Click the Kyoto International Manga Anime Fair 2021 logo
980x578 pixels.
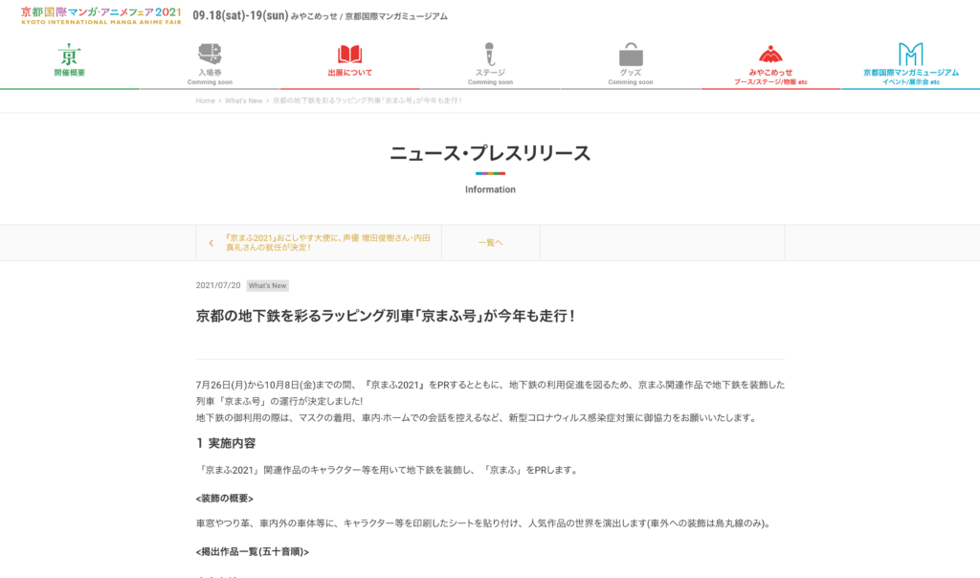100,15
